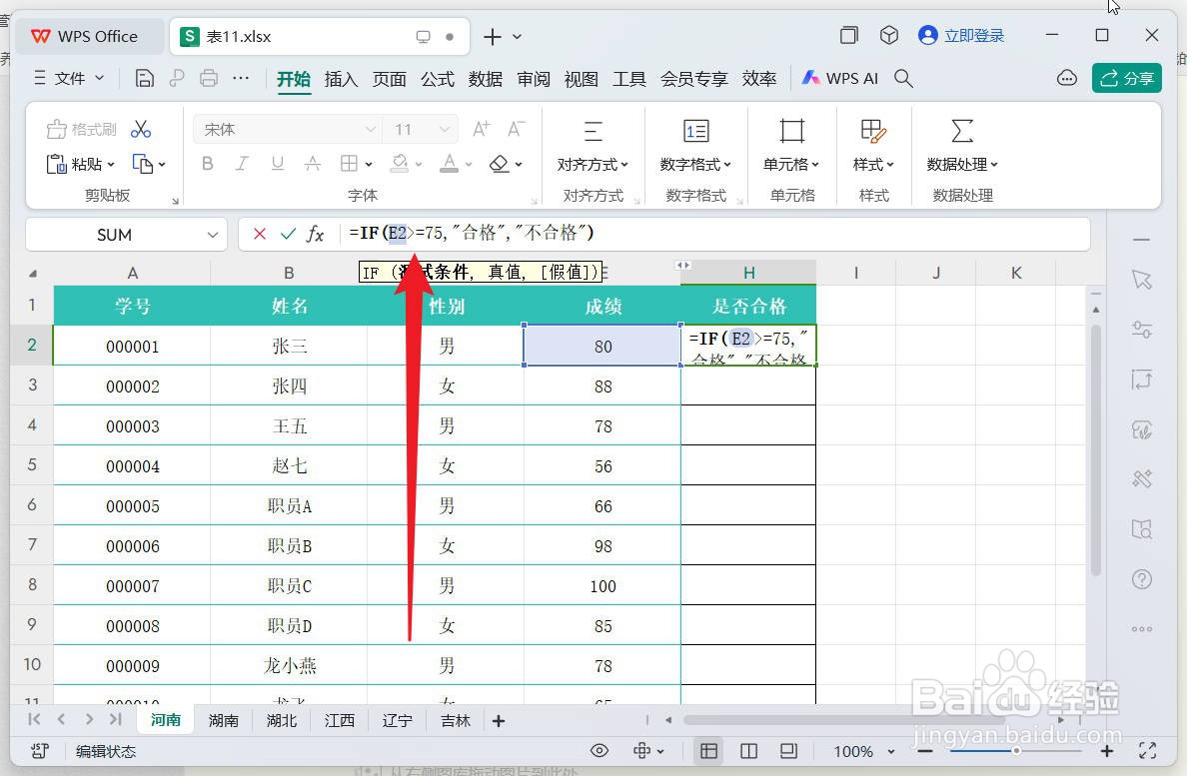Click the 分享 share button
The width and height of the screenshot is (1187, 776).
(1127, 78)
